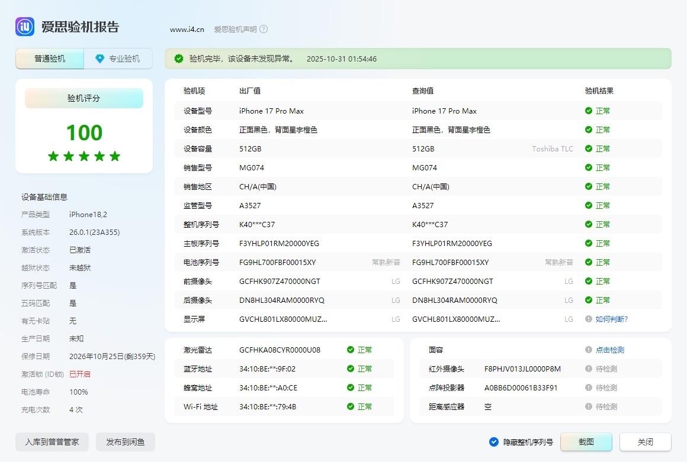Click the green check icon for 激光雷达

(351, 350)
